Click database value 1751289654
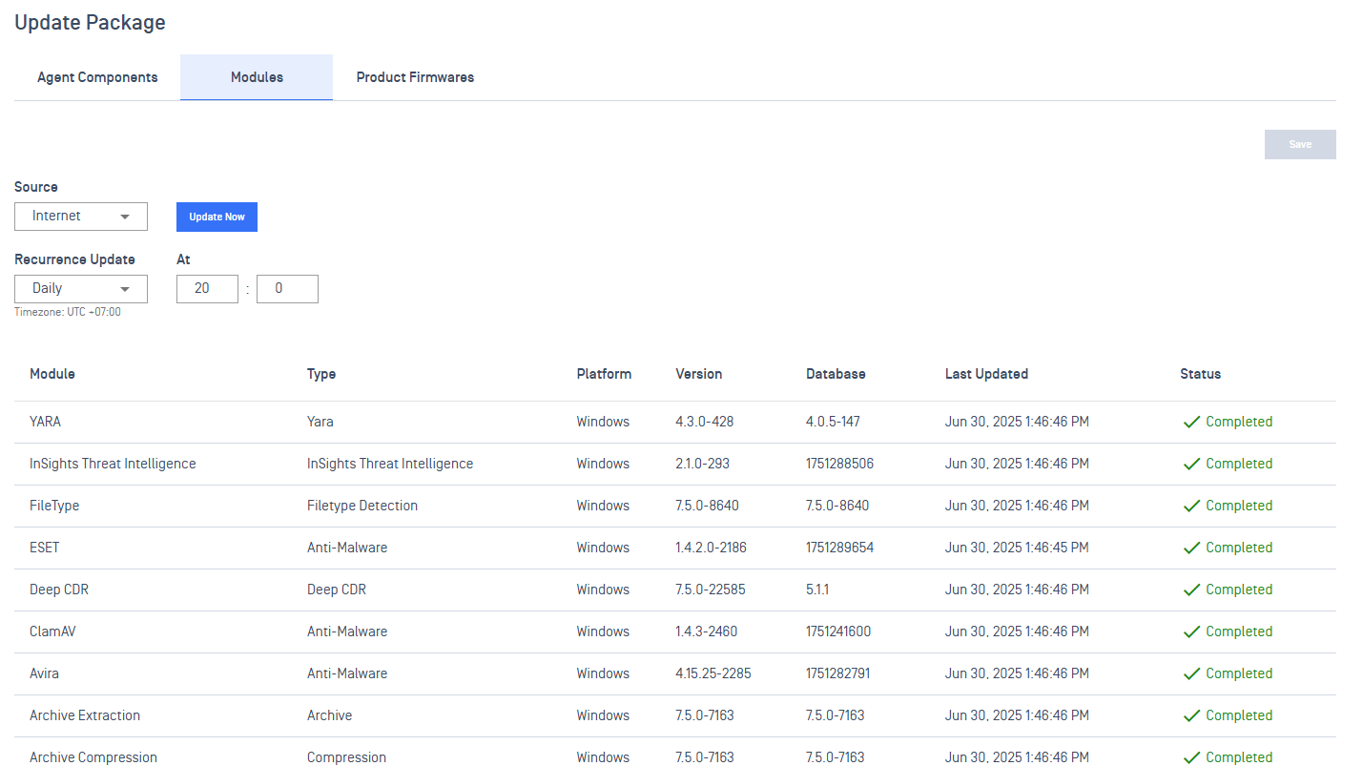Screen dimensions: 1363x766 pyautogui.click(x=839, y=548)
